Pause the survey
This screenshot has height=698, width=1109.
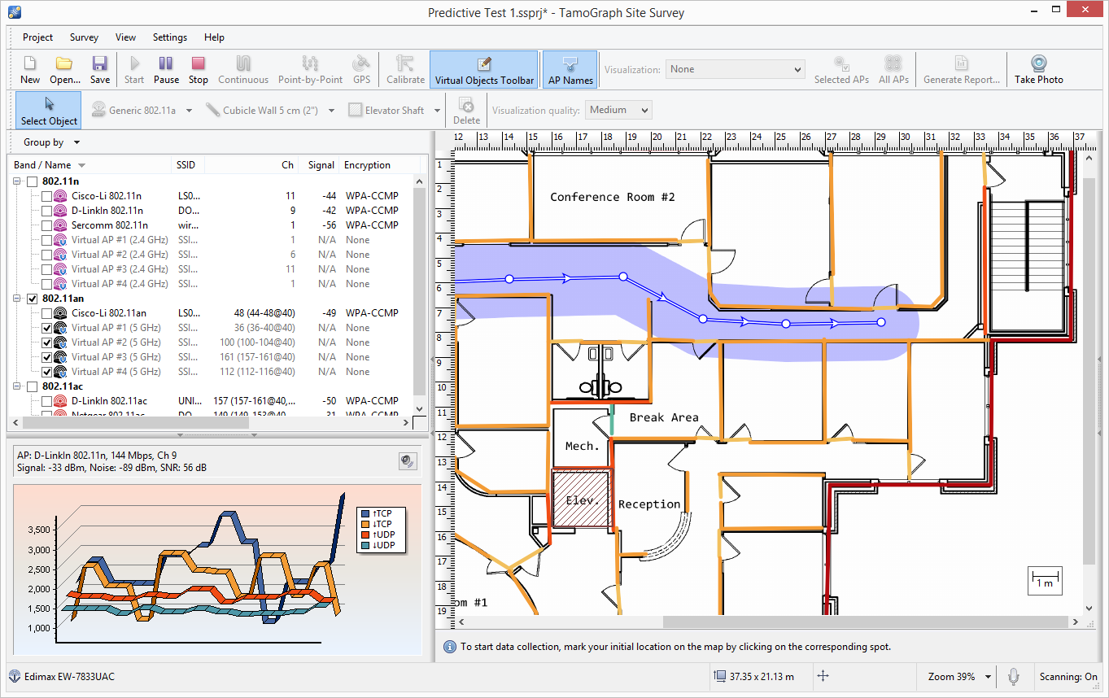point(166,70)
